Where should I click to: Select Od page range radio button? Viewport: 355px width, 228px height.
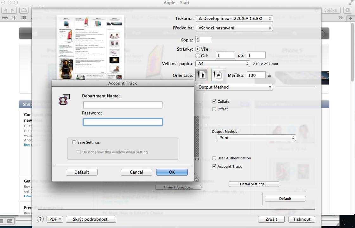[197, 55]
